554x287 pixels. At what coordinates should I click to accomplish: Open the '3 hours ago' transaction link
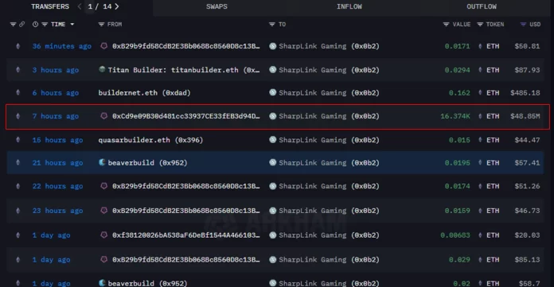tap(56, 70)
